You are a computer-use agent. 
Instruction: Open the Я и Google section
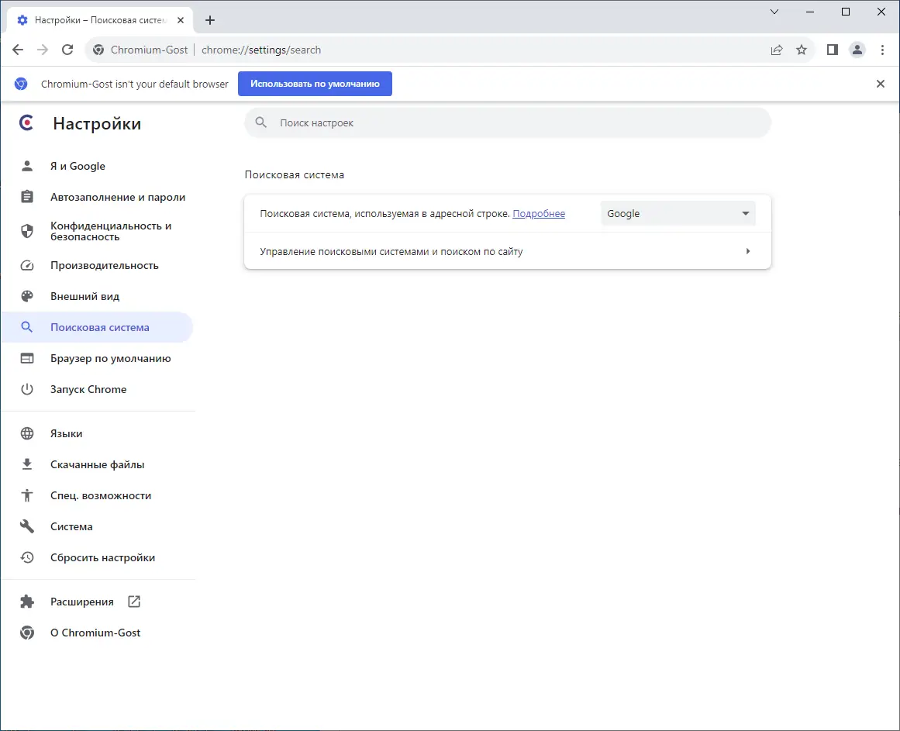(x=98, y=166)
